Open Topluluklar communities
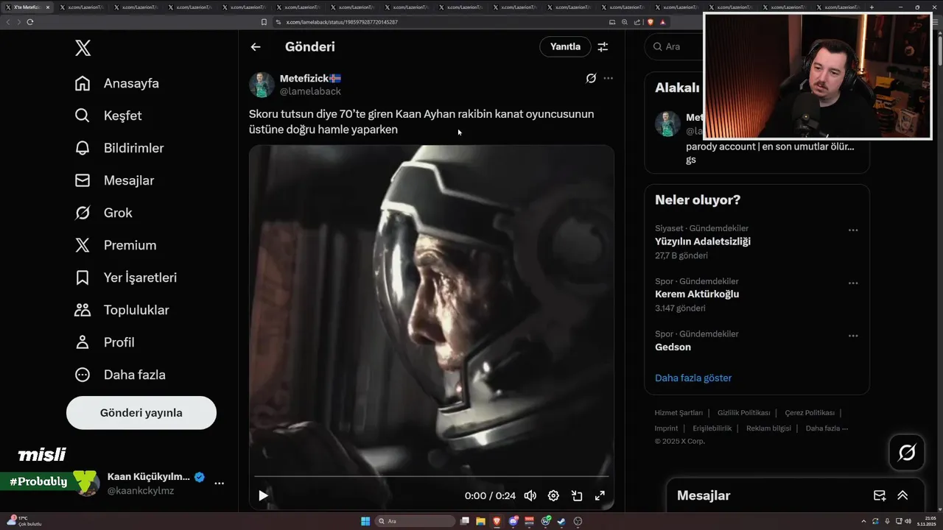Screen dimensions: 943x530 (x=122, y=310)
